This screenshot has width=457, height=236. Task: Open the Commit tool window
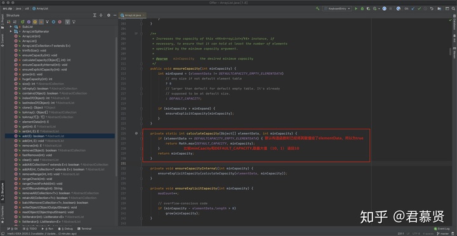pyautogui.click(x=3, y=39)
